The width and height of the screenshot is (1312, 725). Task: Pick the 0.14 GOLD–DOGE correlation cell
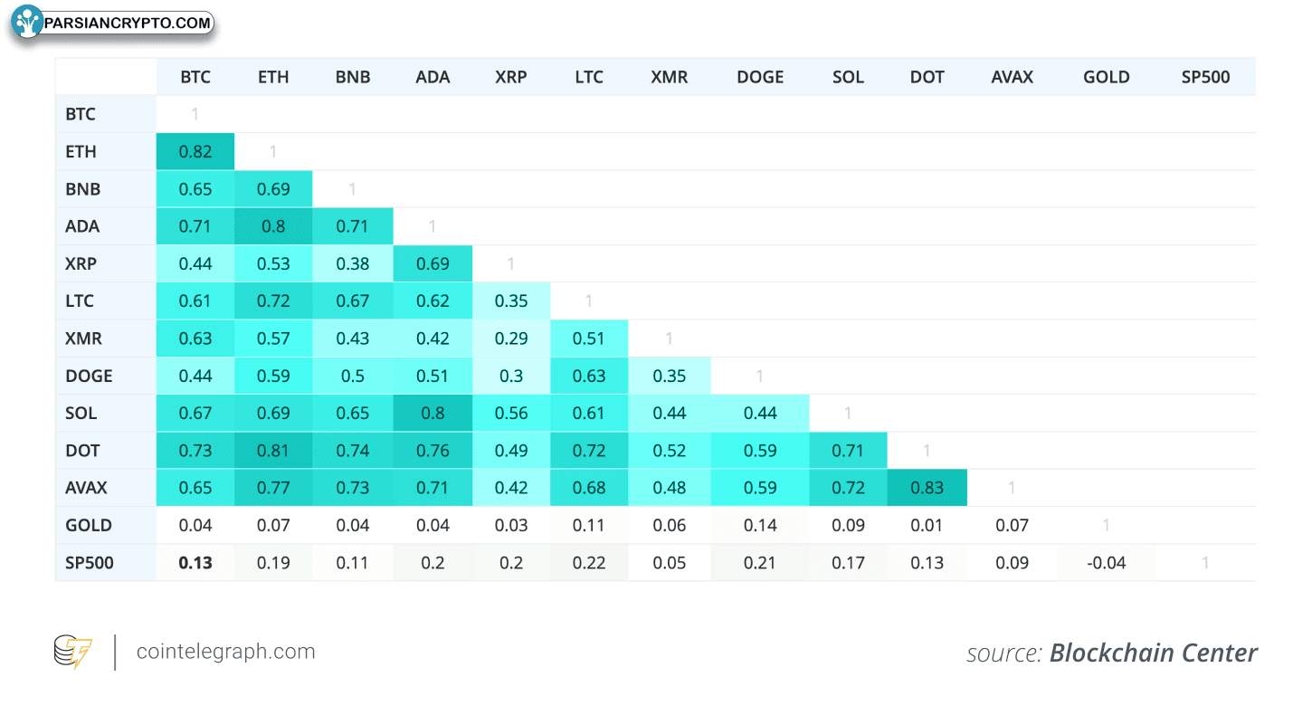[x=760, y=525]
